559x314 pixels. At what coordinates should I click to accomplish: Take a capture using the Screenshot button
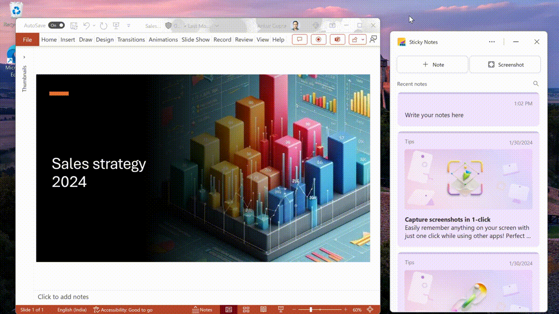coord(505,64)
